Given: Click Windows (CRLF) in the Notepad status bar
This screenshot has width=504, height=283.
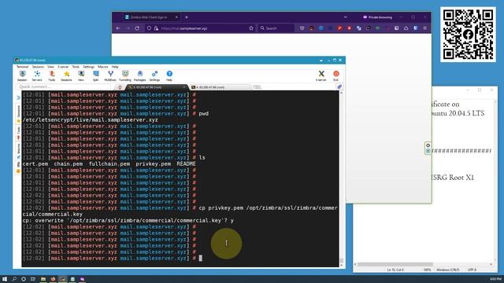Looking at the screenshot, I should pos(448,270).
